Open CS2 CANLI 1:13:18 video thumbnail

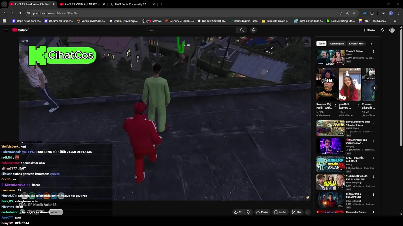(x=330, y=146)
